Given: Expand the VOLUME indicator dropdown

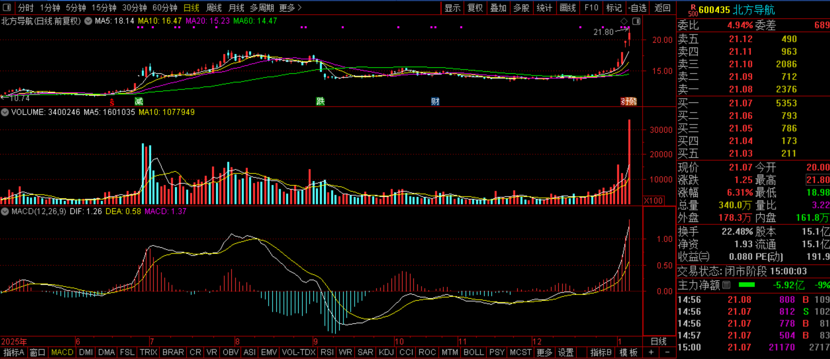Looking at the screenshot, I should click(x=5, y=112).
